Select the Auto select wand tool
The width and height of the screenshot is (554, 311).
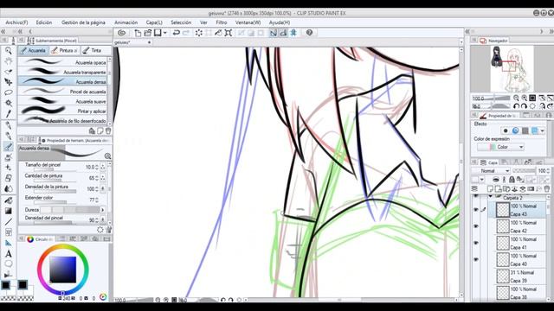[8, 103]
